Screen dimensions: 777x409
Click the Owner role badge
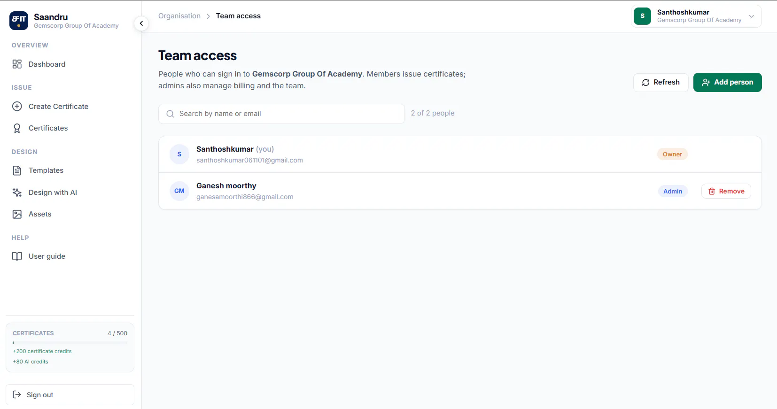tap(672, 154)
